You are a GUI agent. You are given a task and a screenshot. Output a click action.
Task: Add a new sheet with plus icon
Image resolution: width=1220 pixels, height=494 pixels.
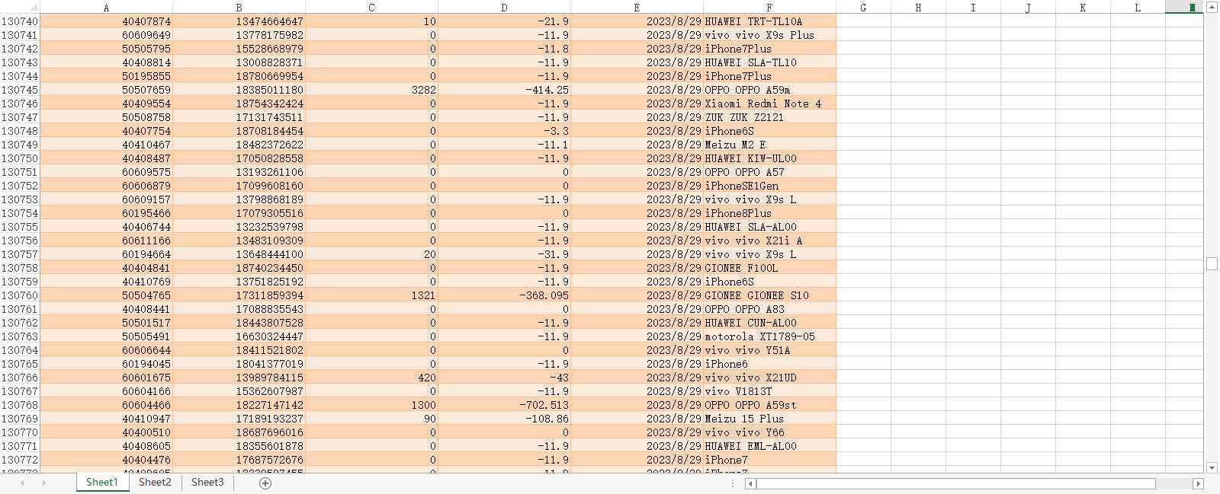[x=265, y=483]
